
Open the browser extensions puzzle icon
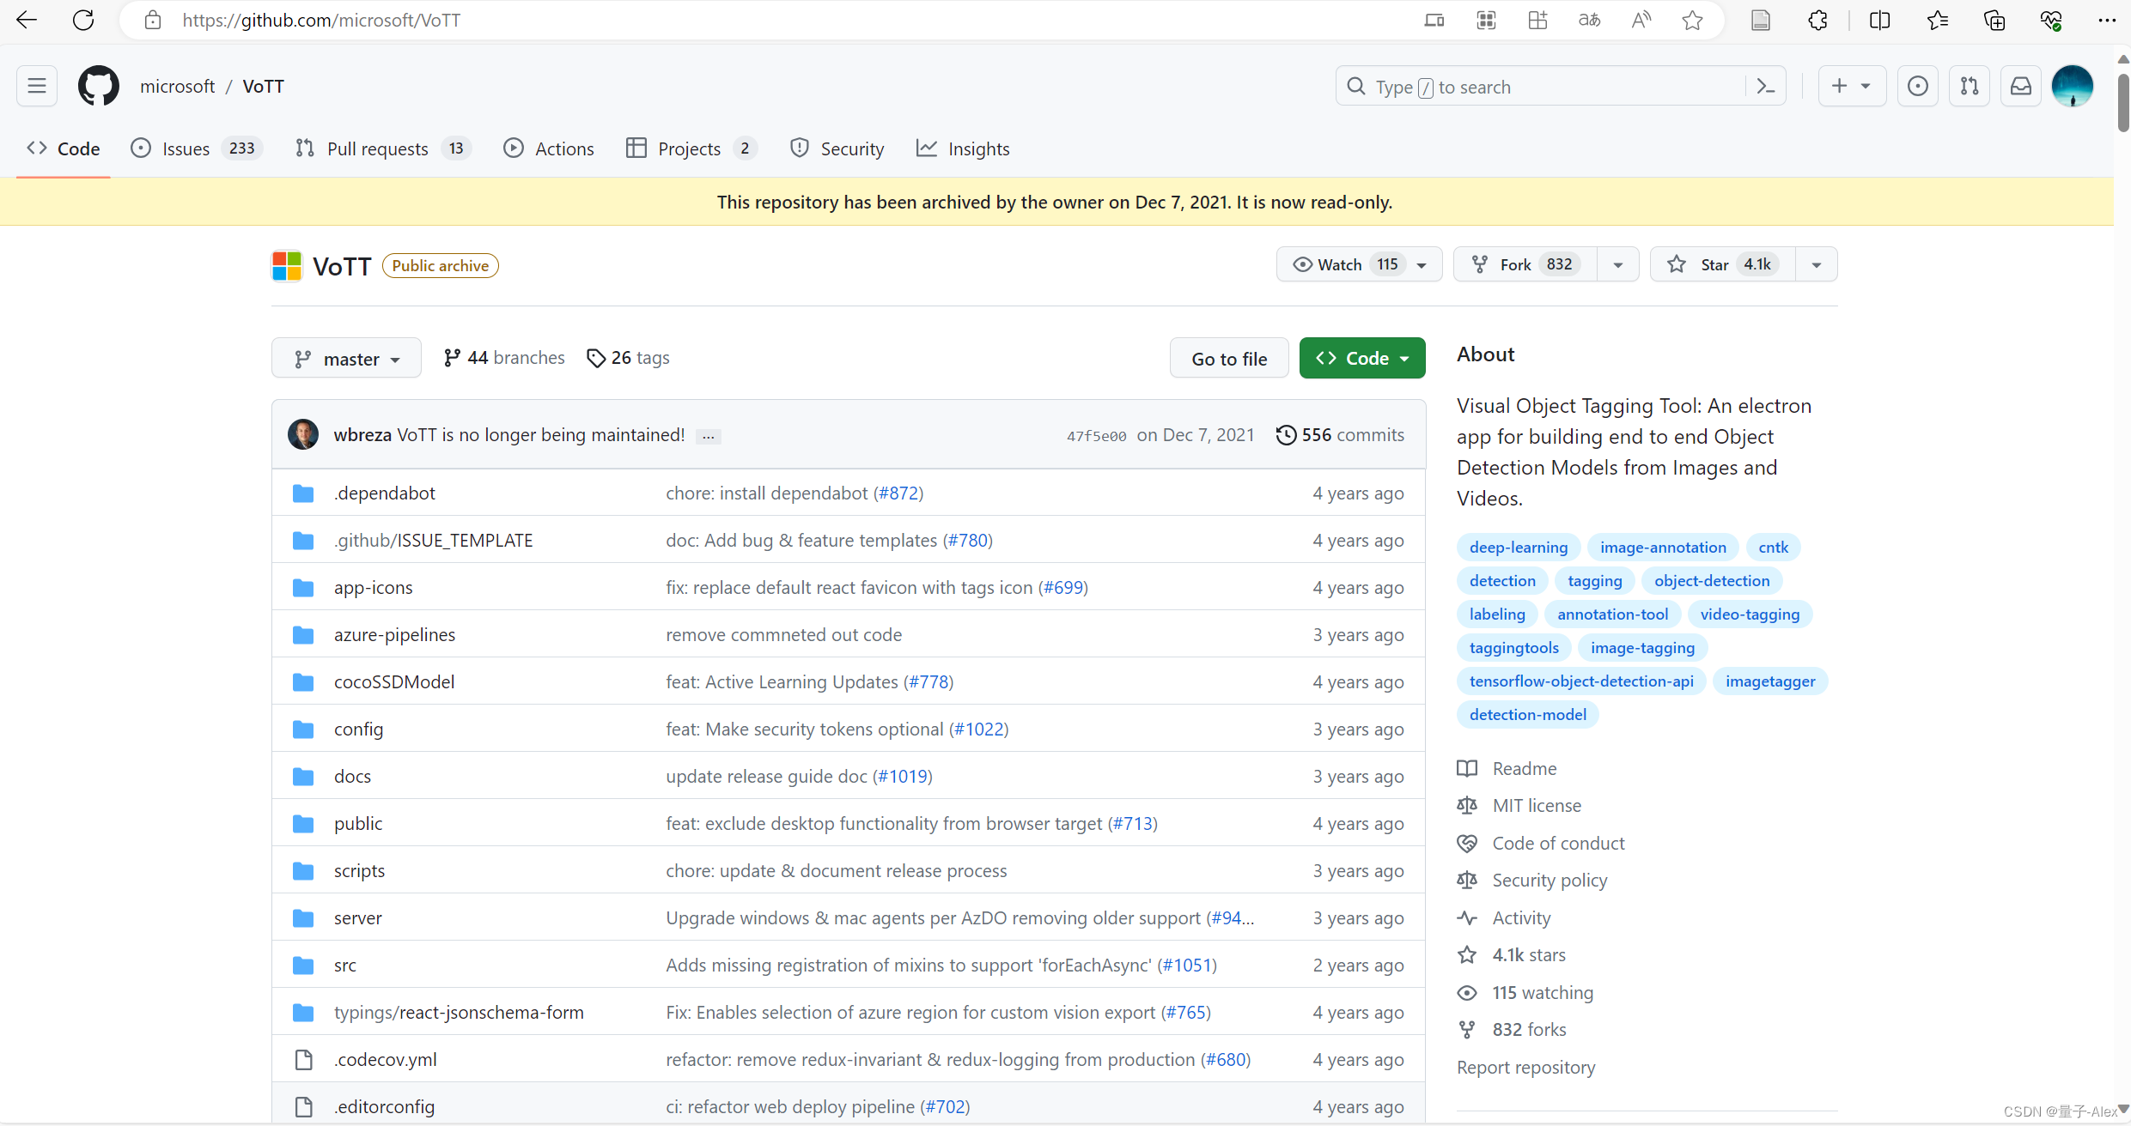click(x=1818, y=20)
